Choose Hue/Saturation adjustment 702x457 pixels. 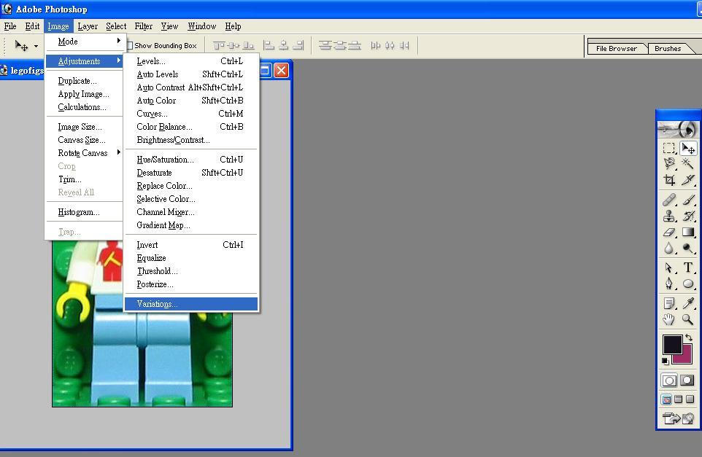(191, 160)
